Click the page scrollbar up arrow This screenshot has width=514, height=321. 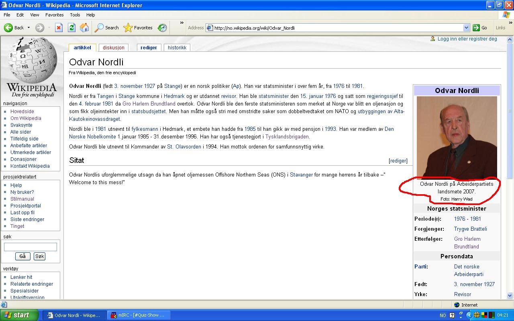tap(510, 40)
